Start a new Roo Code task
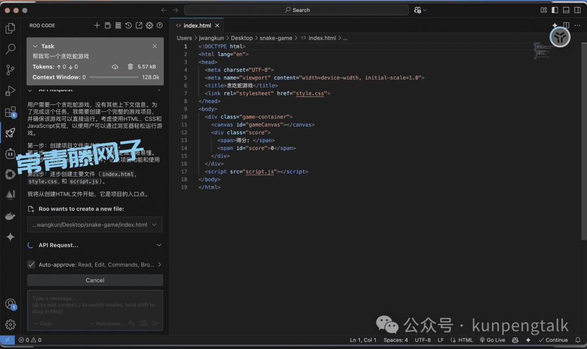Viewport: 587px width, 349px height. coord(97,25)
